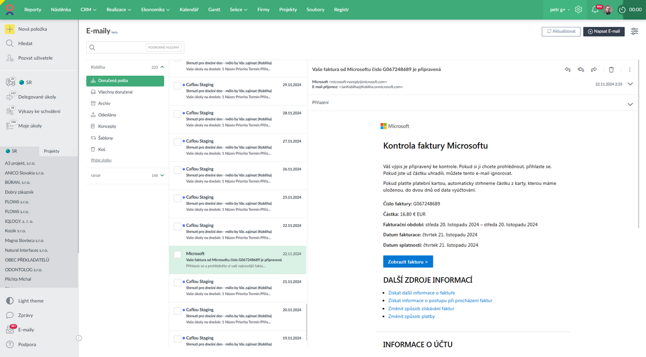
Task: Toggle the Light theme switch
Action: (10, 301)
